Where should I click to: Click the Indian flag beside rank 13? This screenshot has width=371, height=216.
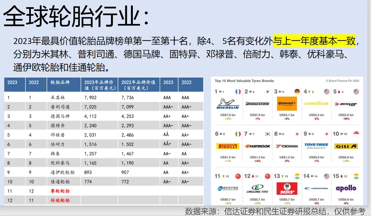click(297, 176)
